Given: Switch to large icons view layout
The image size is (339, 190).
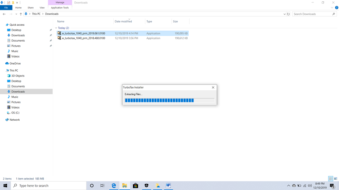Looking at the screenshot, I should click(x=336, y=179).
